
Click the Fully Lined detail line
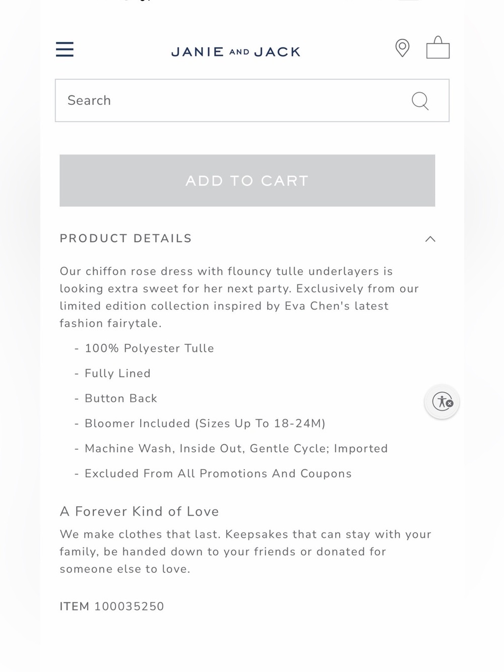(x=117, y=374)
